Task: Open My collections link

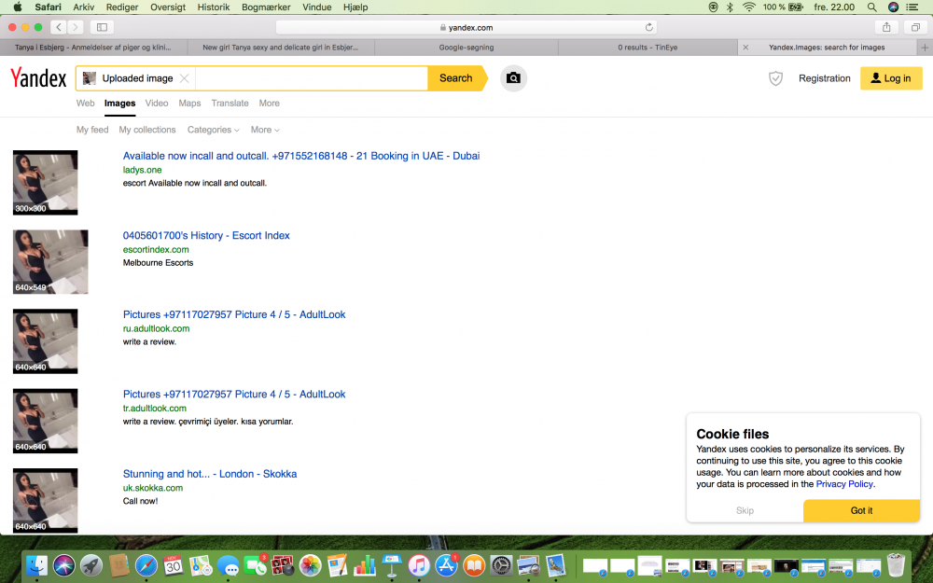Action: tap(147, 130)
